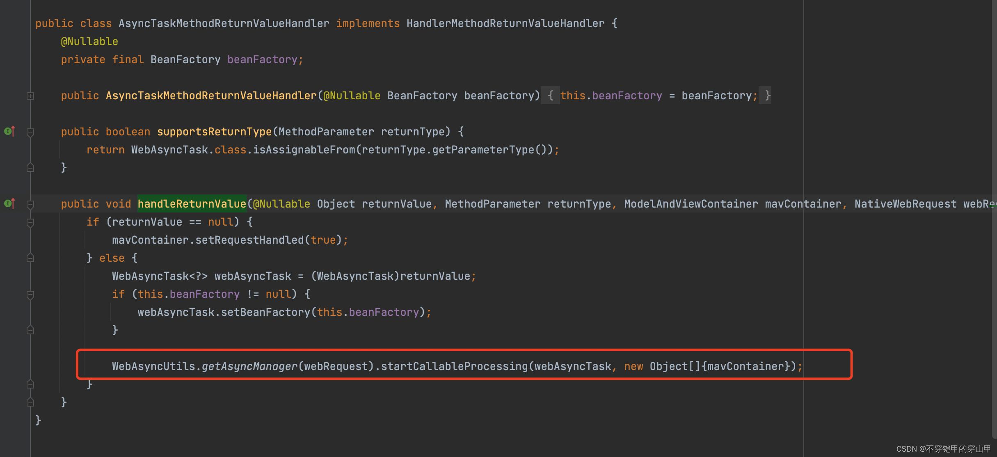The image size is (997, 457).
Task: Click the new Object[] expression
Action: [x=662, y=366]
